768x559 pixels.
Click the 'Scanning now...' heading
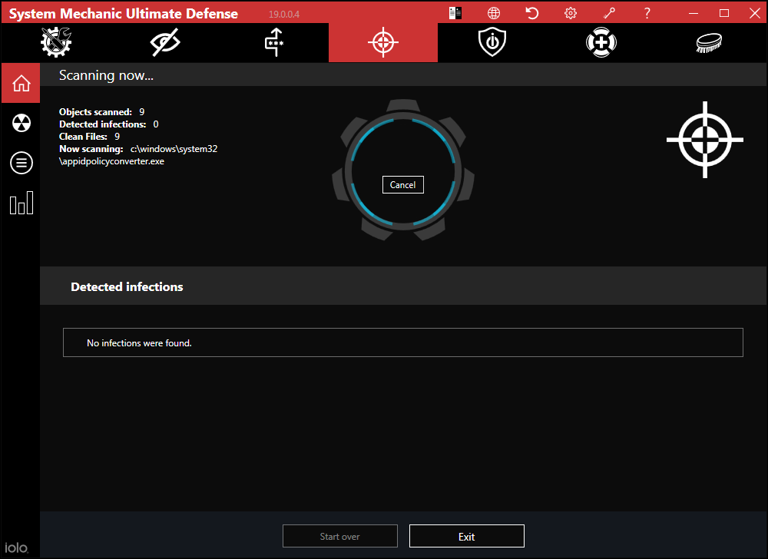pos(106,75)
